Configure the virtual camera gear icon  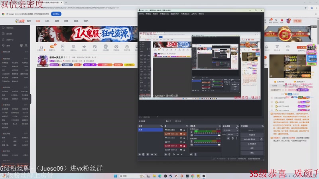point(262,140)
